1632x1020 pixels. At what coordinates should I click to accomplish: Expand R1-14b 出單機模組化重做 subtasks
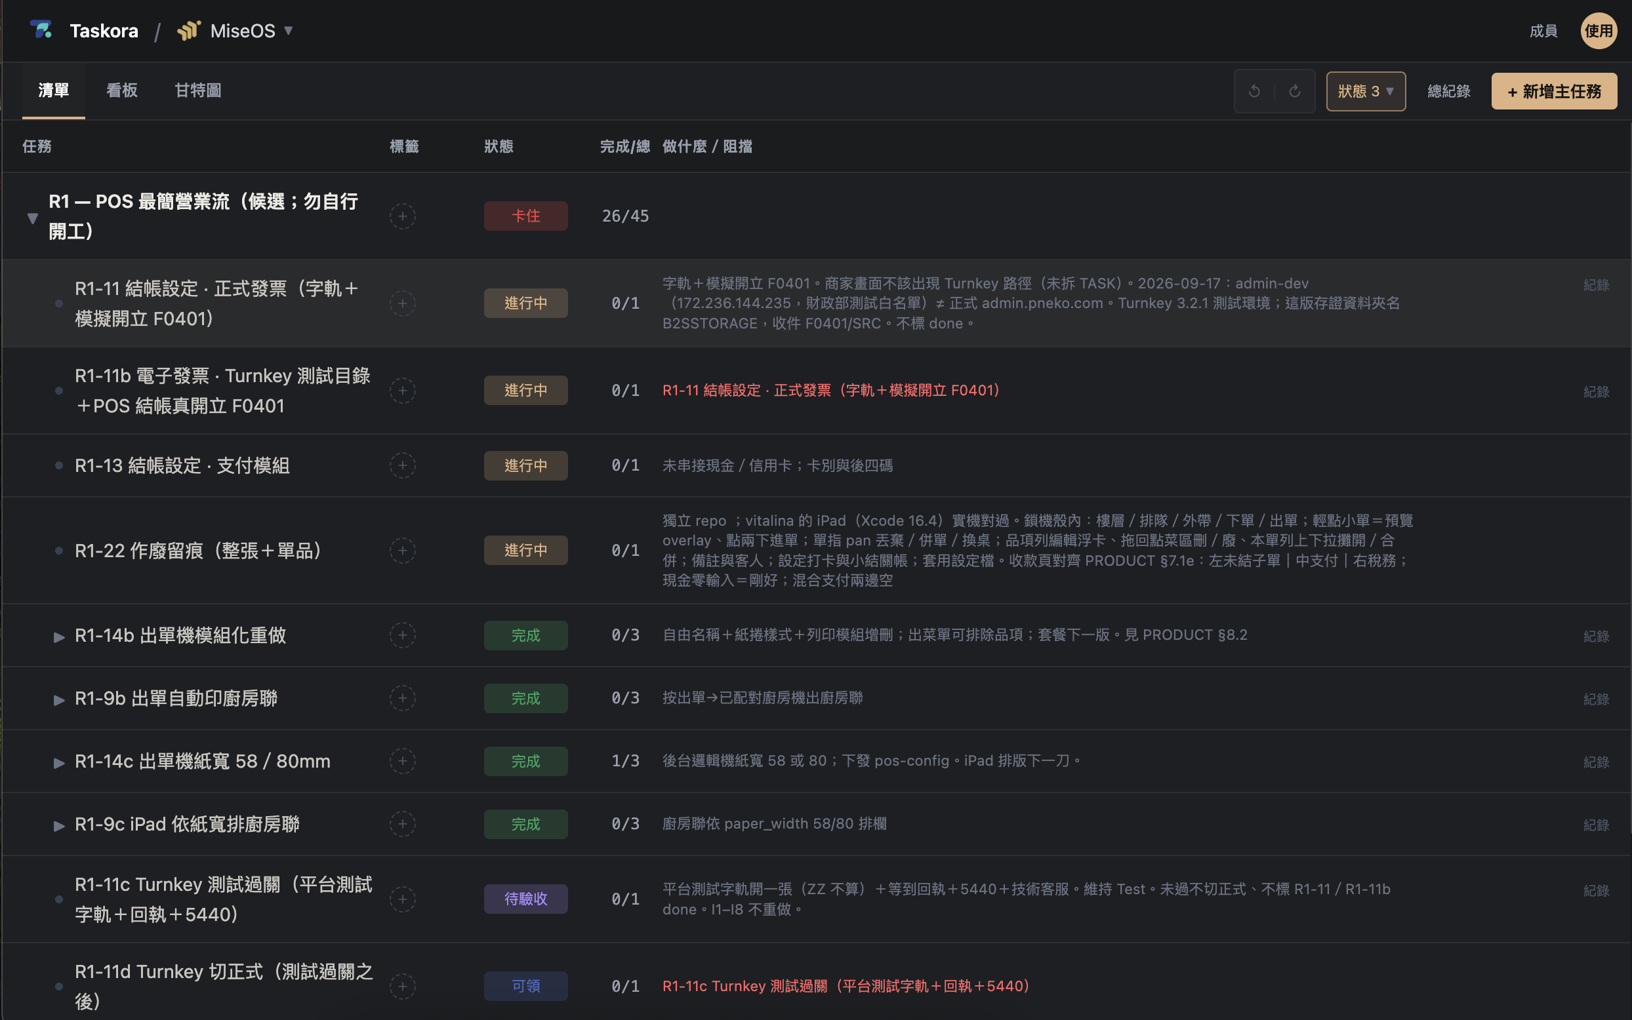click(59, 636)
